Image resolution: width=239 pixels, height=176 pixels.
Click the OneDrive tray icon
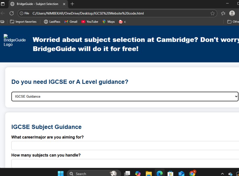[230, 174]
